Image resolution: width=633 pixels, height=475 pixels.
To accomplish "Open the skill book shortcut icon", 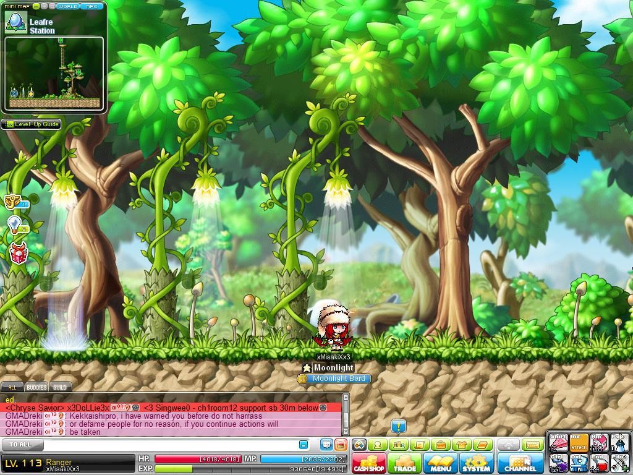I will [483, 445].
